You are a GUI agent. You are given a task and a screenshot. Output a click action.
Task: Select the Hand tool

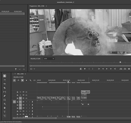[5, 108]
